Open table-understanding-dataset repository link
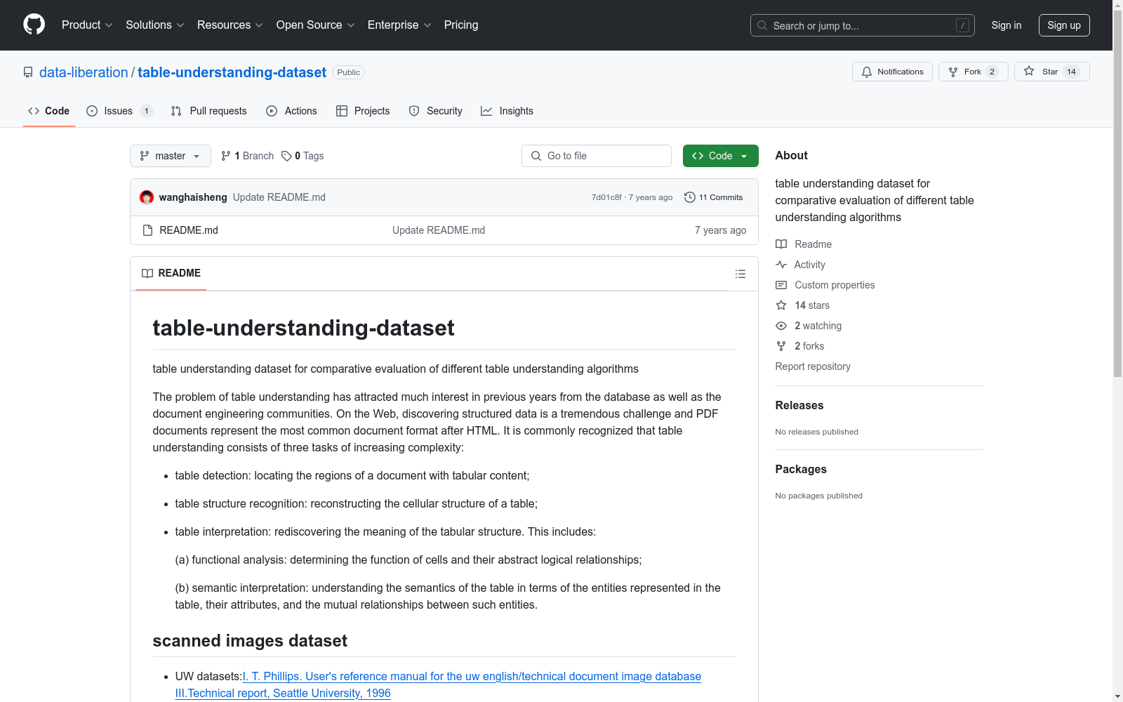1123x702 pixels. pyautogui.click(x=232, y=72)
